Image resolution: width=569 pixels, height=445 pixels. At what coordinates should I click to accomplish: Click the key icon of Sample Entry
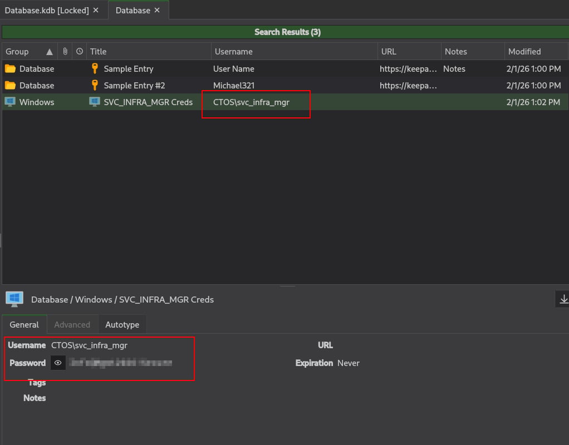point(95,68)
